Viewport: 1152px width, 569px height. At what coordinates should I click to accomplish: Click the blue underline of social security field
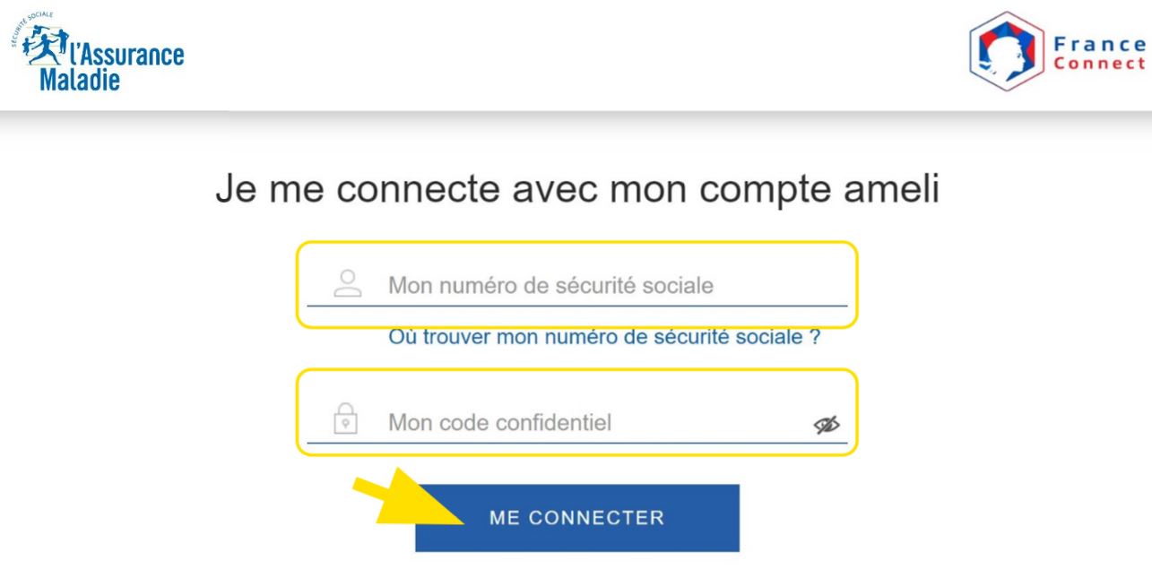tap(576, 306)
